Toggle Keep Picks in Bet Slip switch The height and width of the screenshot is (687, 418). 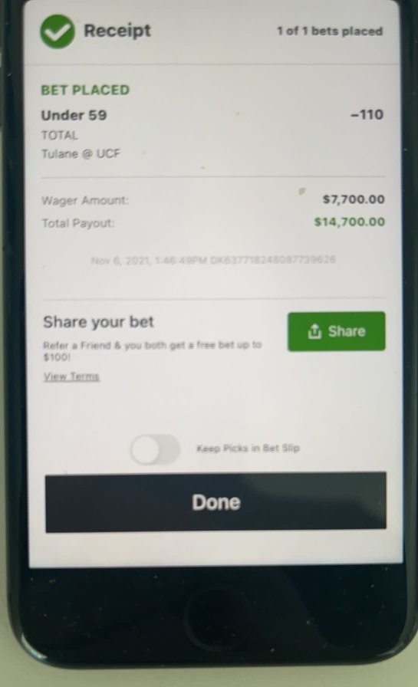[155, 449]
